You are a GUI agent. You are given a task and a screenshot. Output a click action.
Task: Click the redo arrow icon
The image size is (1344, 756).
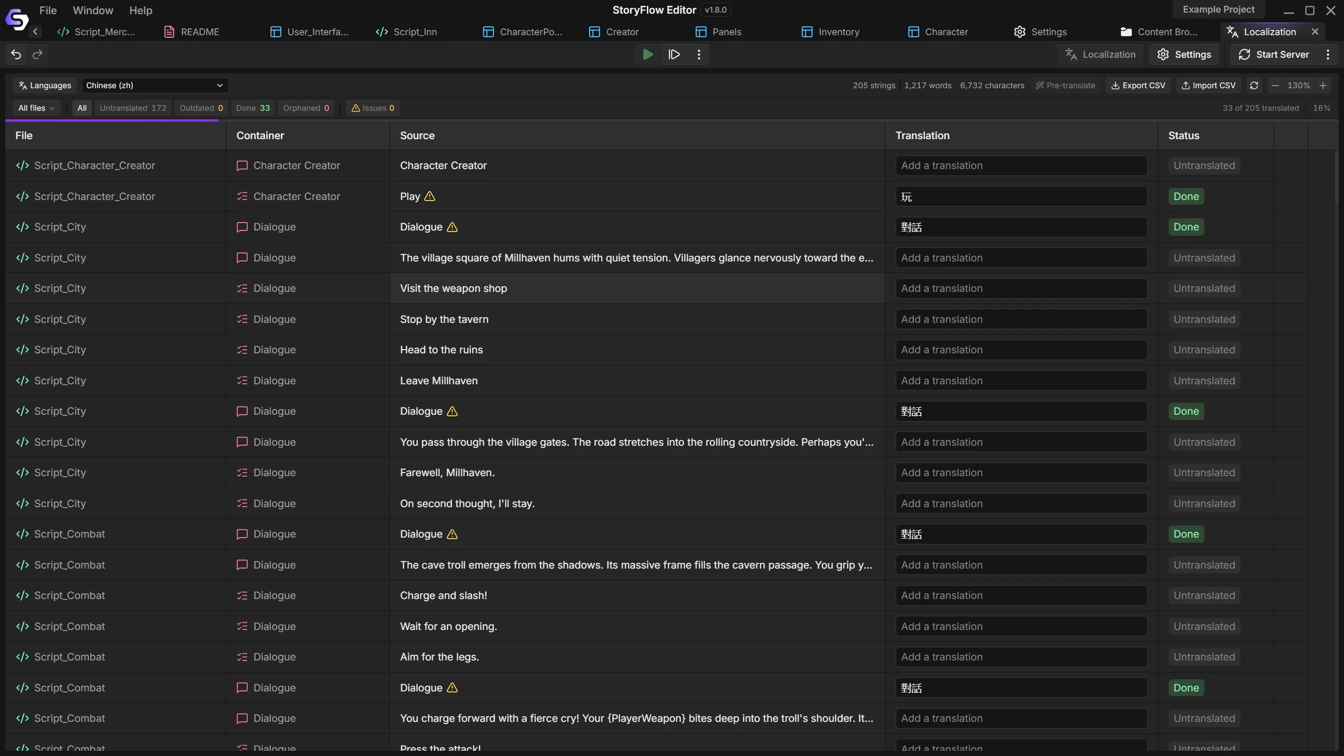[38, 55]
